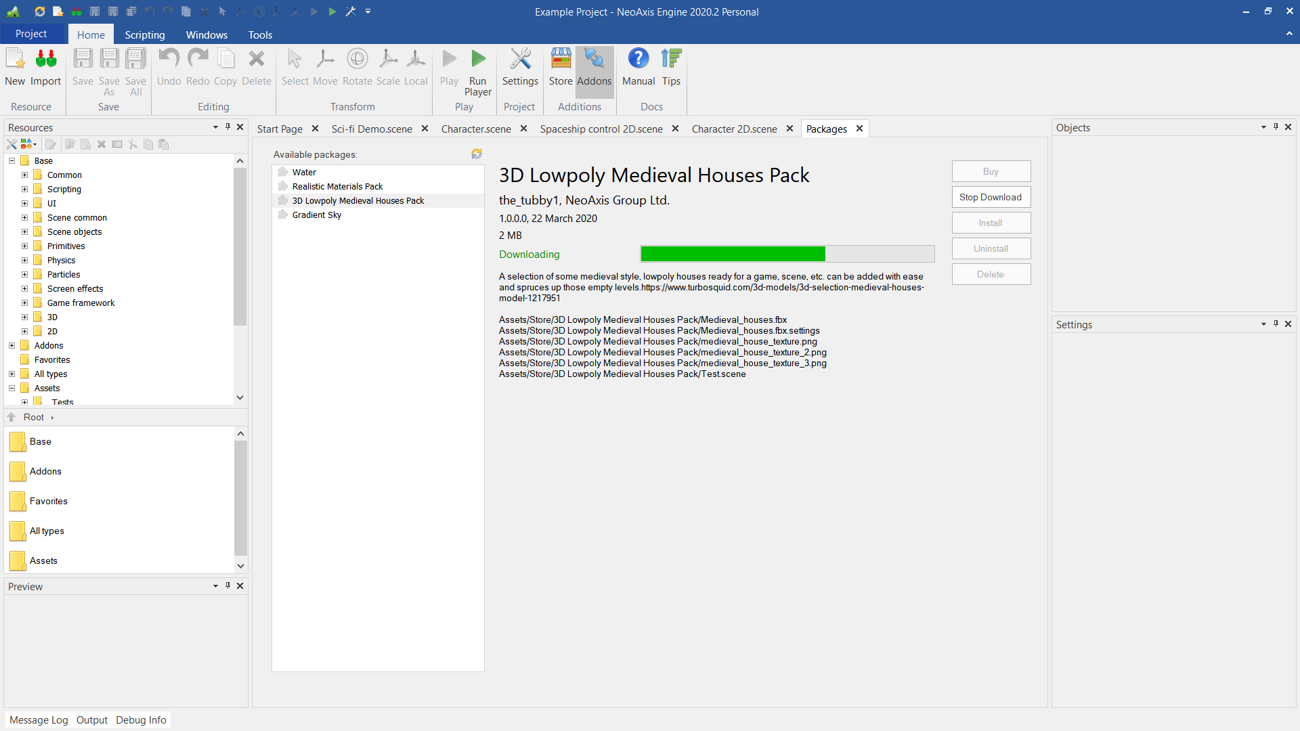The height and width of the screenshot is (731, 1300).
Task: Expand the Addons tree folder
Action: point(12,345)
